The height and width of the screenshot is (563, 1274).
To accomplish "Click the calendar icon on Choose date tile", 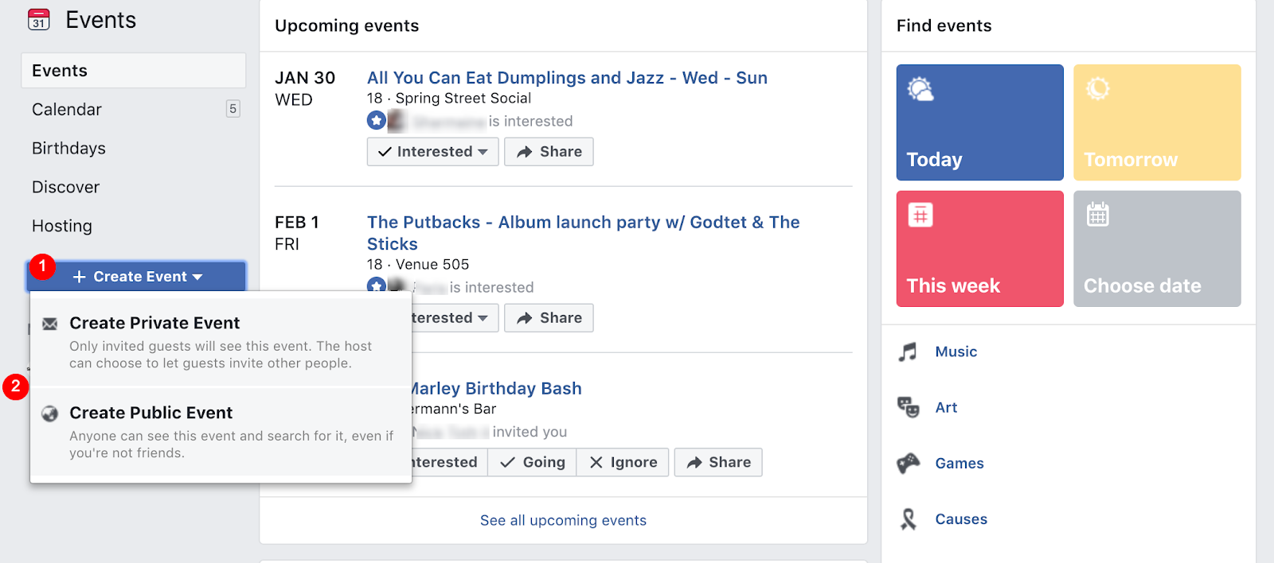I will (1098, 215).
